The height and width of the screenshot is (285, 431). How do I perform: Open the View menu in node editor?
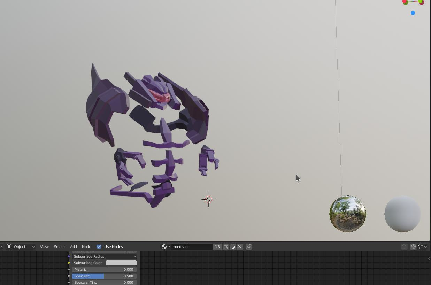pyautogui.click(x=44, y=247)
